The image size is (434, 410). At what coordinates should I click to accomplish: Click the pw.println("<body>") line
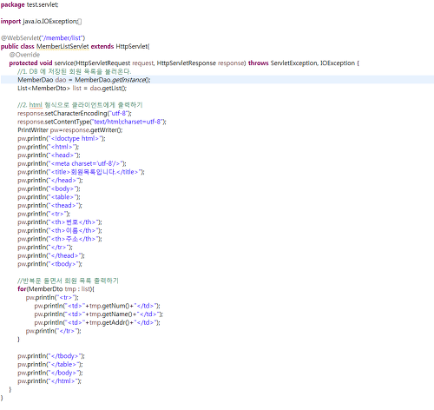[49, 188]
